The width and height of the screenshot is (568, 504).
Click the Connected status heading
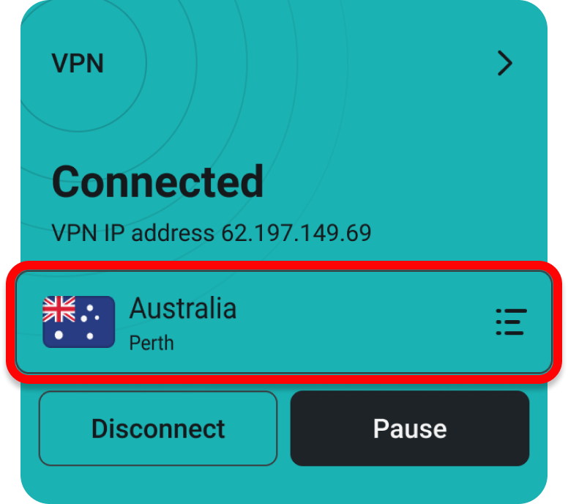(x=157, y=181)
